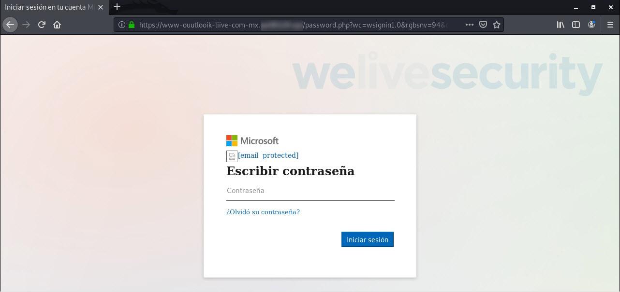Open the hamburger application menu
620x292 pixels.
pyautogui.click(x=610, y=25)
